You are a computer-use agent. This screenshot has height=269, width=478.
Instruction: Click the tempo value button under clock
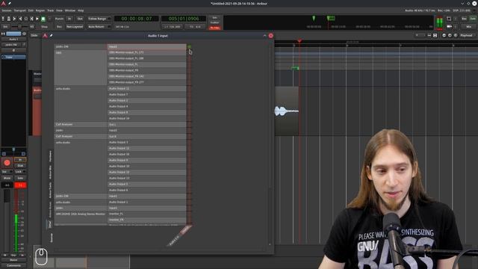click(x=173, y=27)
